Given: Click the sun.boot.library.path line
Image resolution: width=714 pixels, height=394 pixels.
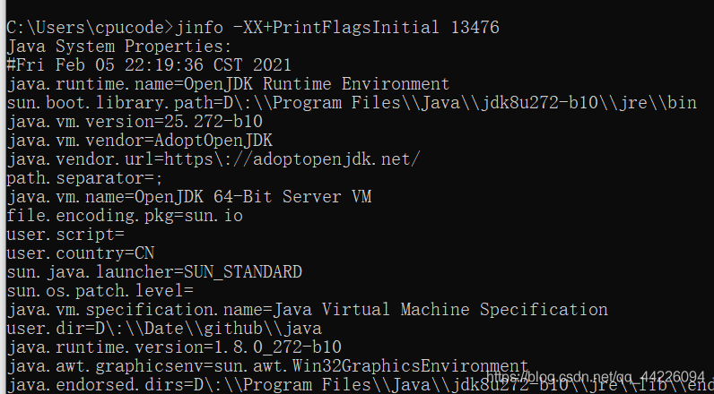Looking at the screenshot, I should 351,102.
